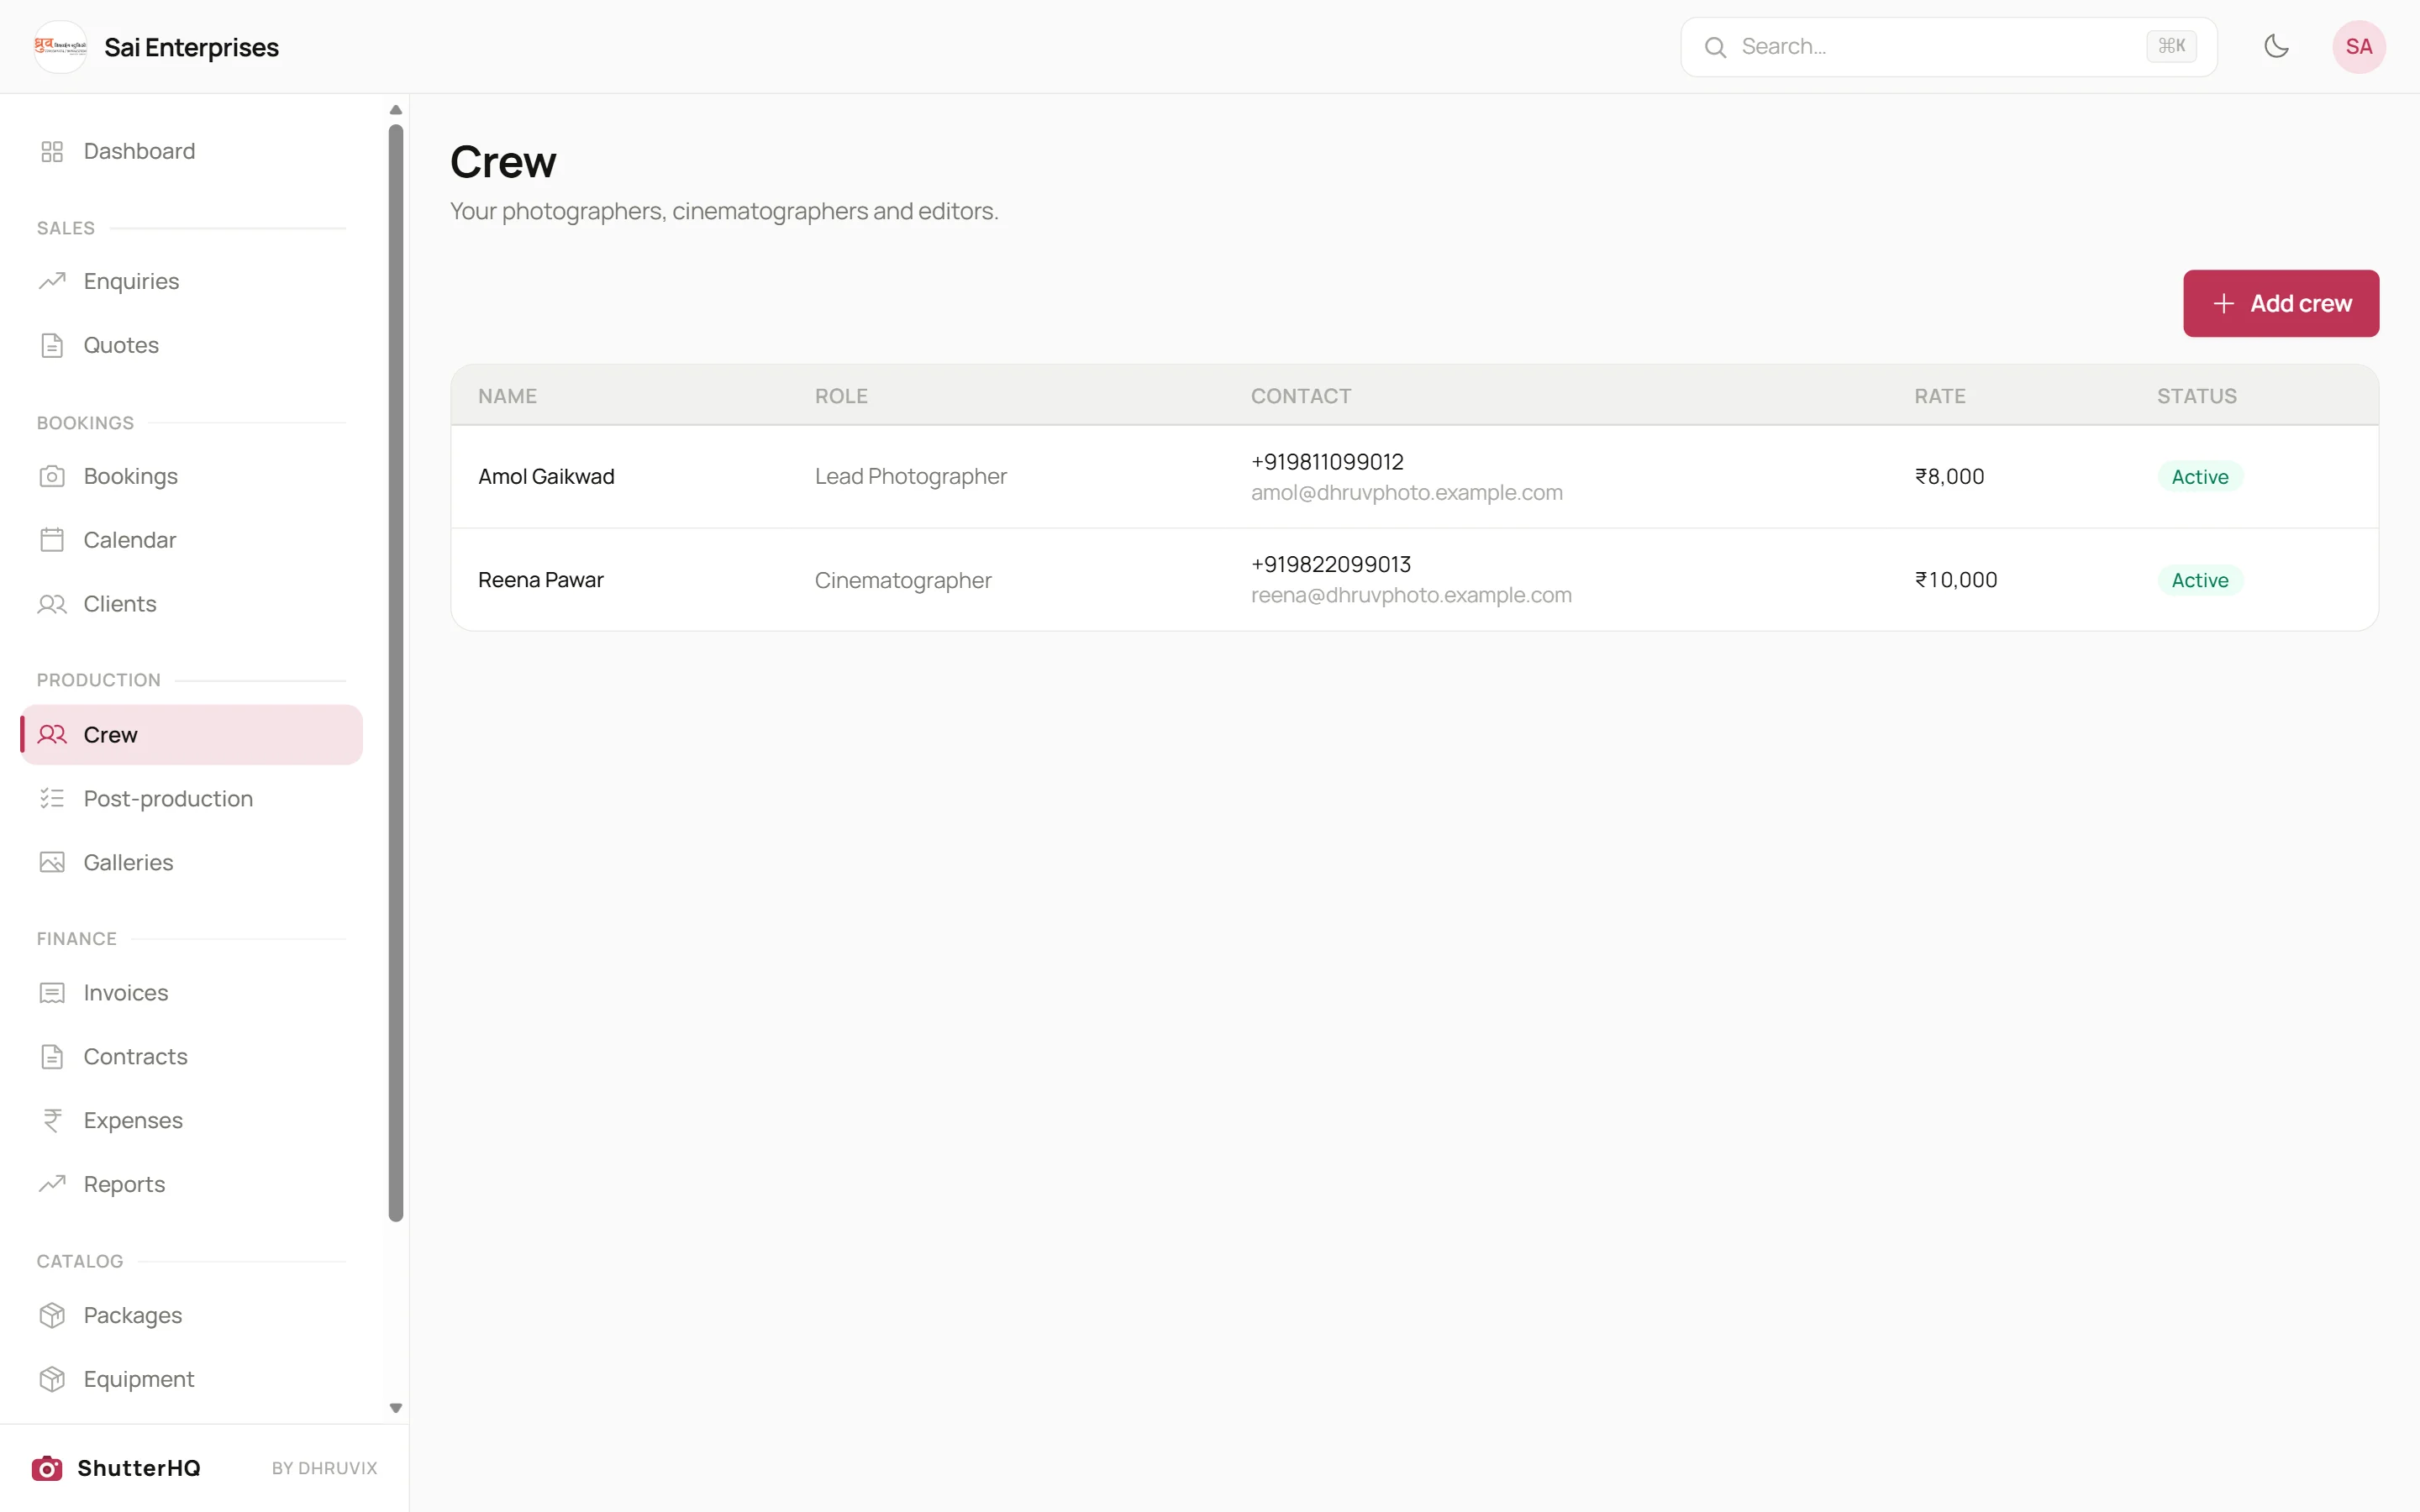Click the Quotes document icon

52,345
